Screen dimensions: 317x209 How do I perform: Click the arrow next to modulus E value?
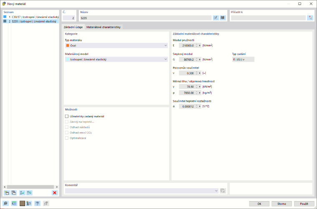click(x=200, y=46)
